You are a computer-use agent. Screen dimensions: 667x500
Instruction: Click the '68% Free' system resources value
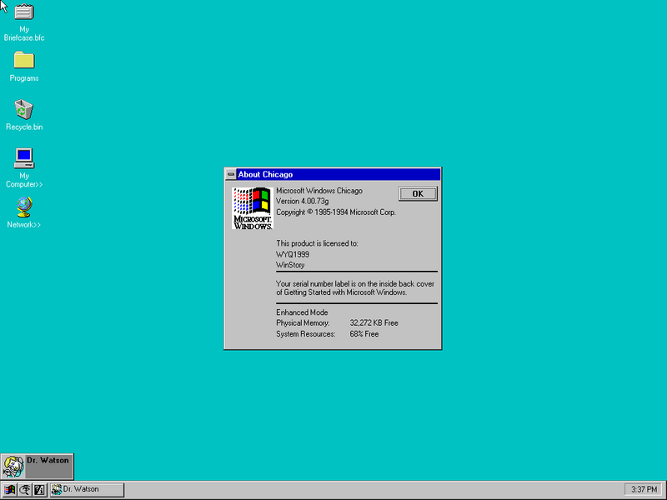(364, 334)
